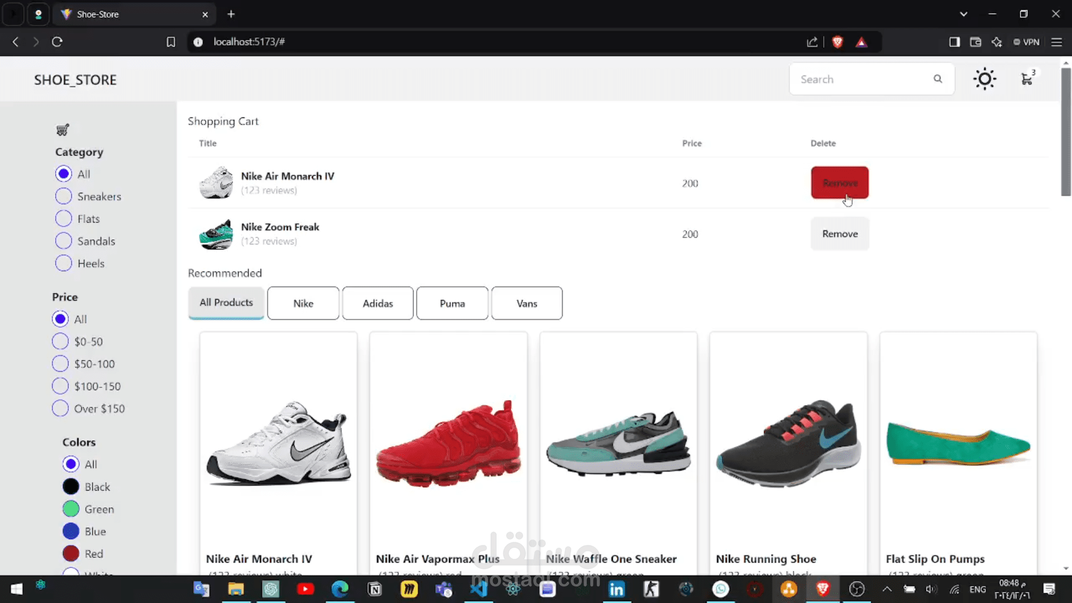Viewport: 1072px width, 603px height.
Task: Pick the Green color swatch filter
Action: pyautogui.click(x=71, y=509)
